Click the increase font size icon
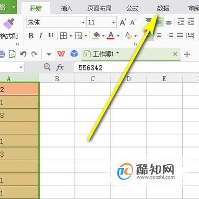 click(123, 22)
